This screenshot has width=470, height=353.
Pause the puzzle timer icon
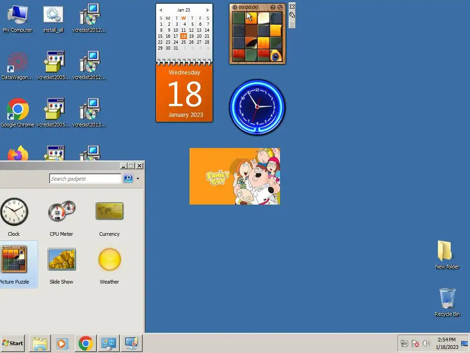[x=235, y=7]
